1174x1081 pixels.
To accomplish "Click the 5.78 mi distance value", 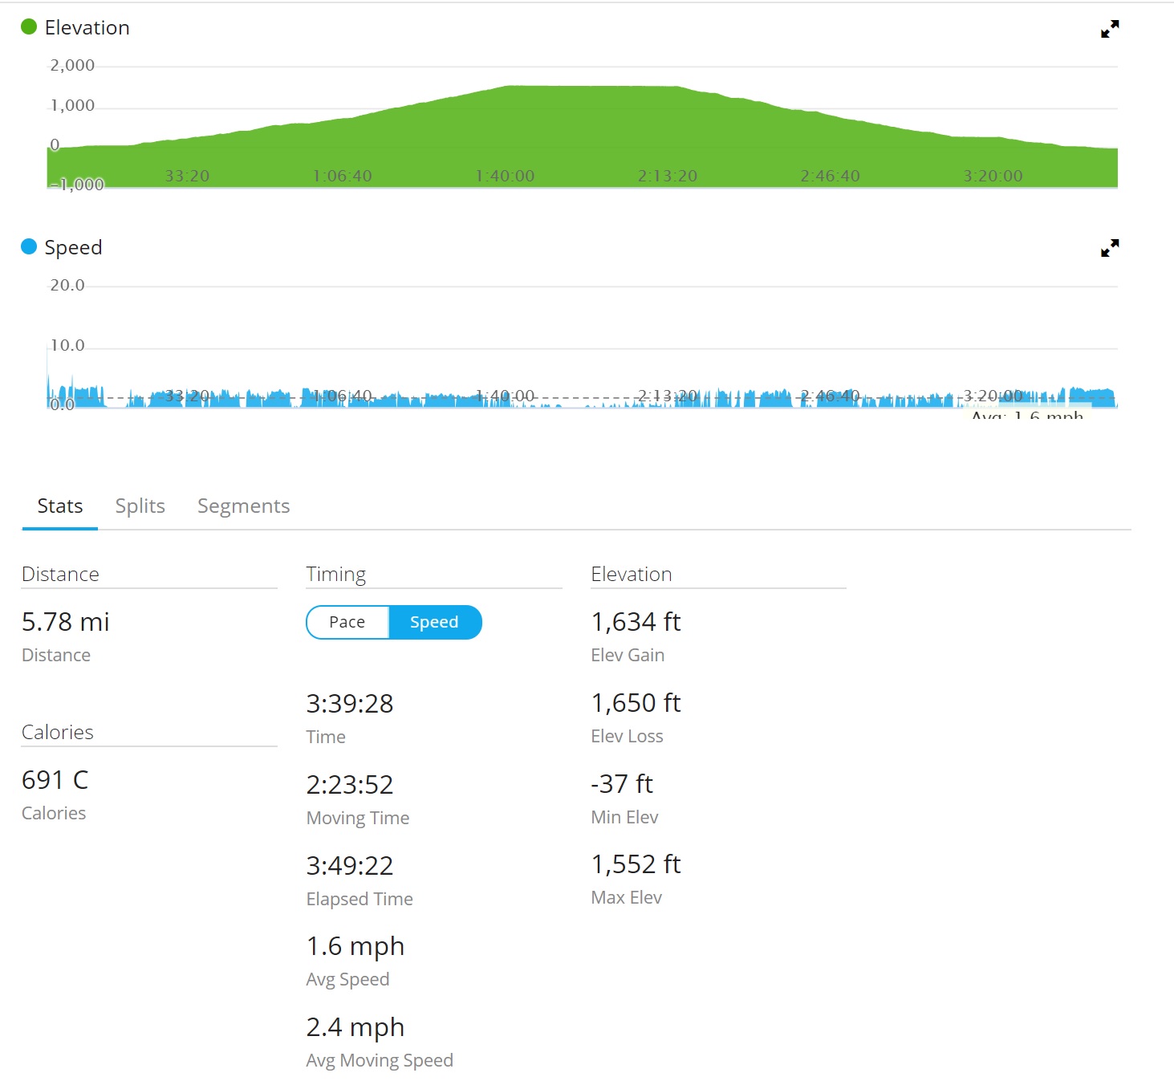I will tap(66, 622).
